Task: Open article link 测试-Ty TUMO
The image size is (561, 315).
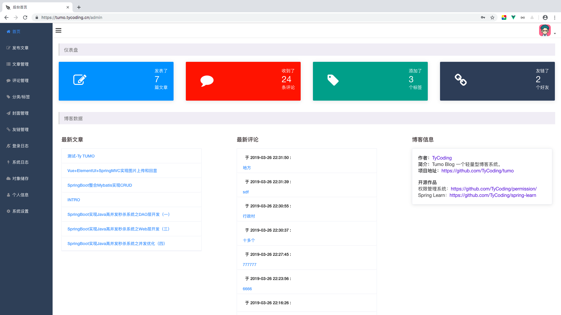Action: click(81, 156)
